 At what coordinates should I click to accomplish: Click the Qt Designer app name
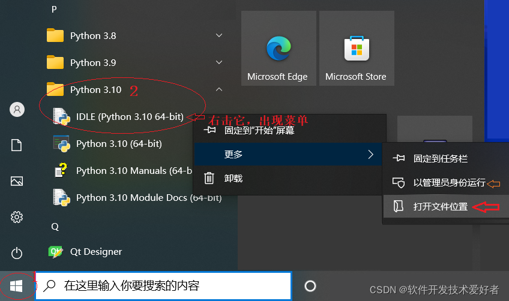(96, 252)
